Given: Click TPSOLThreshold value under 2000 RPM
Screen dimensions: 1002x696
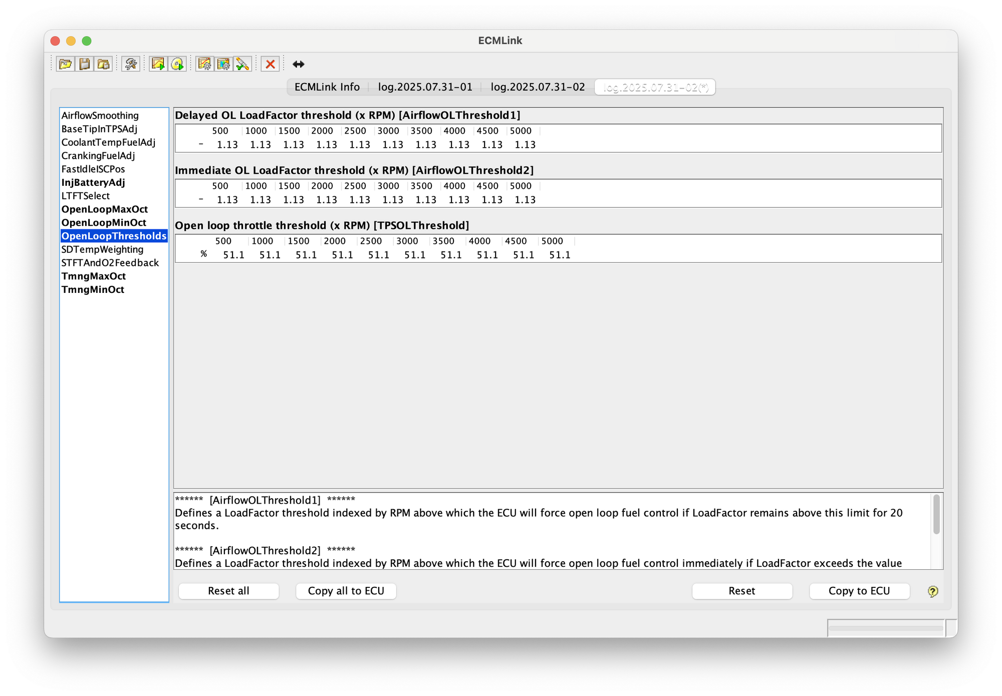Looking at the screenshot, I should pos(342,255).
